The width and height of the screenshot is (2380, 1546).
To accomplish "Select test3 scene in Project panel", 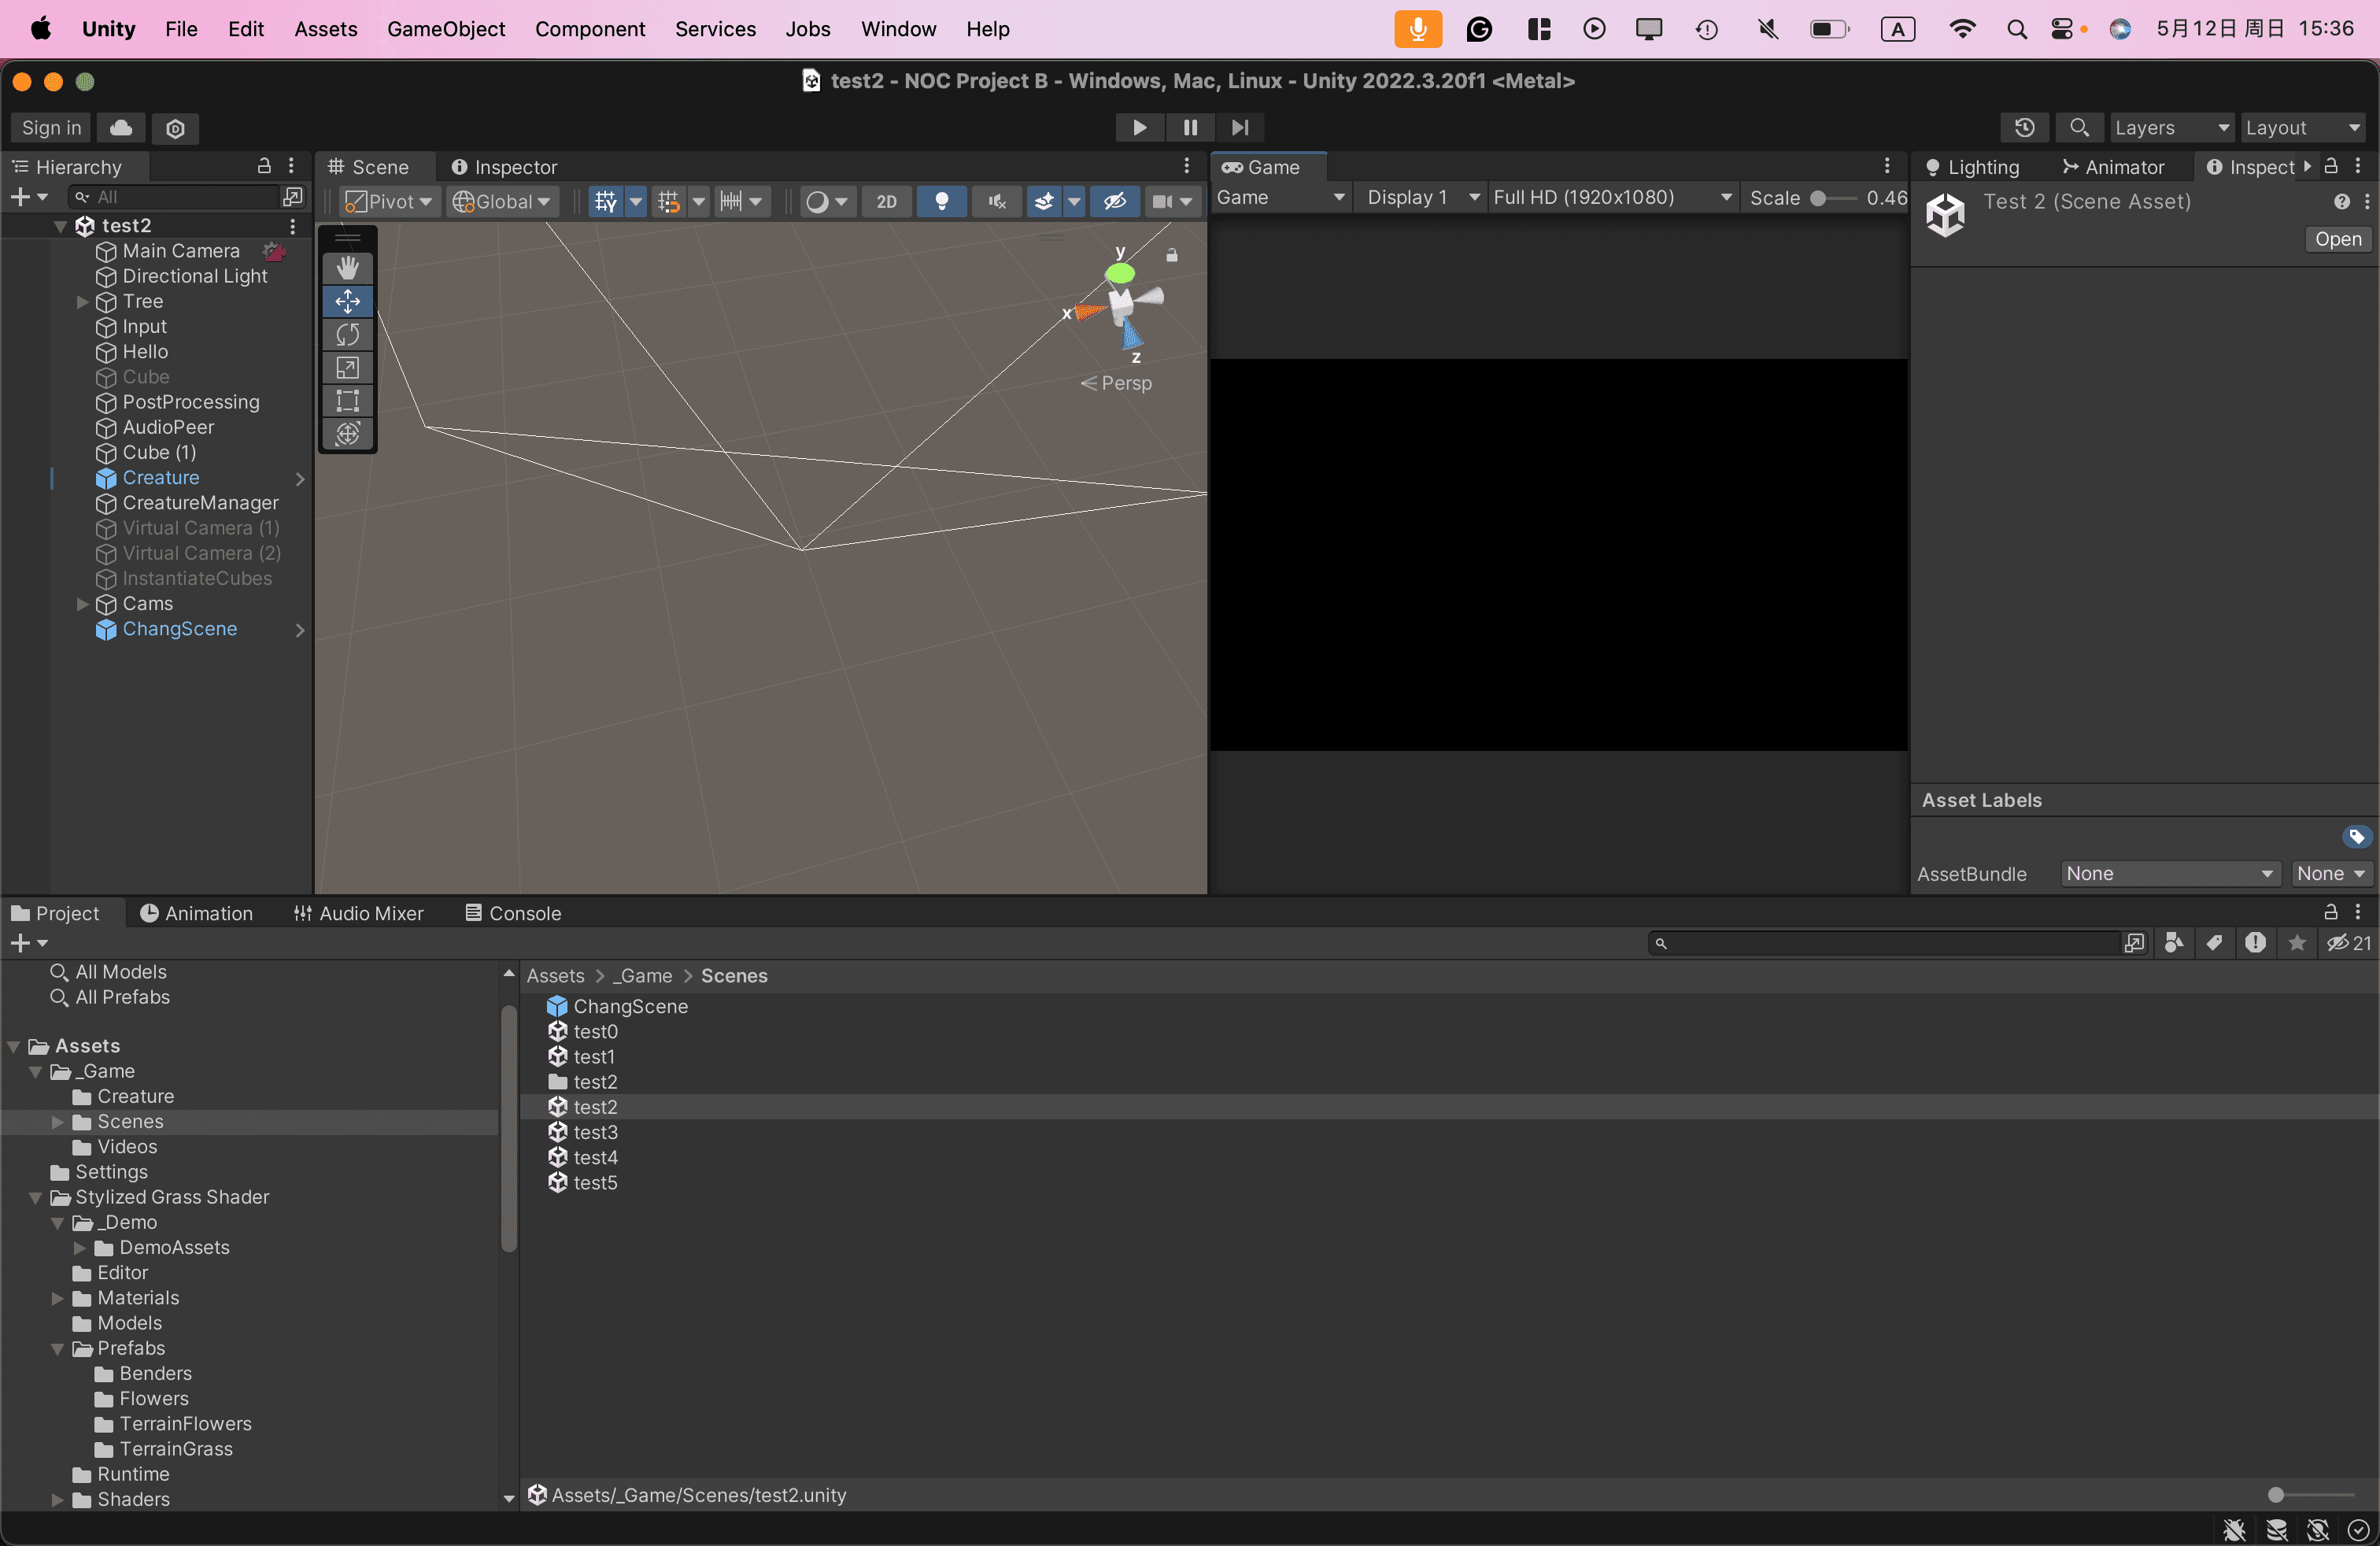I will pos(595,1132).
